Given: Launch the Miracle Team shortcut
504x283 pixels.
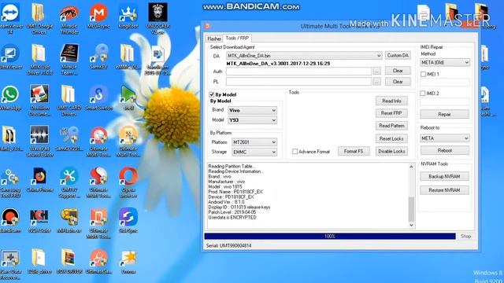Looking at the screenshot, I should 69,60.
